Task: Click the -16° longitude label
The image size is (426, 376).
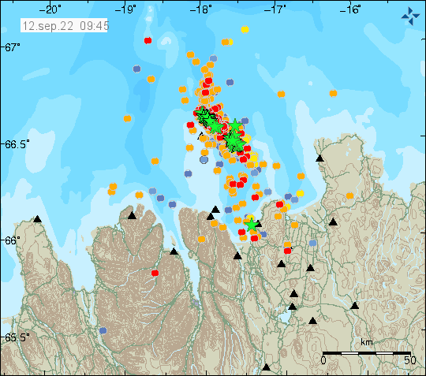Action: point(350,9)
